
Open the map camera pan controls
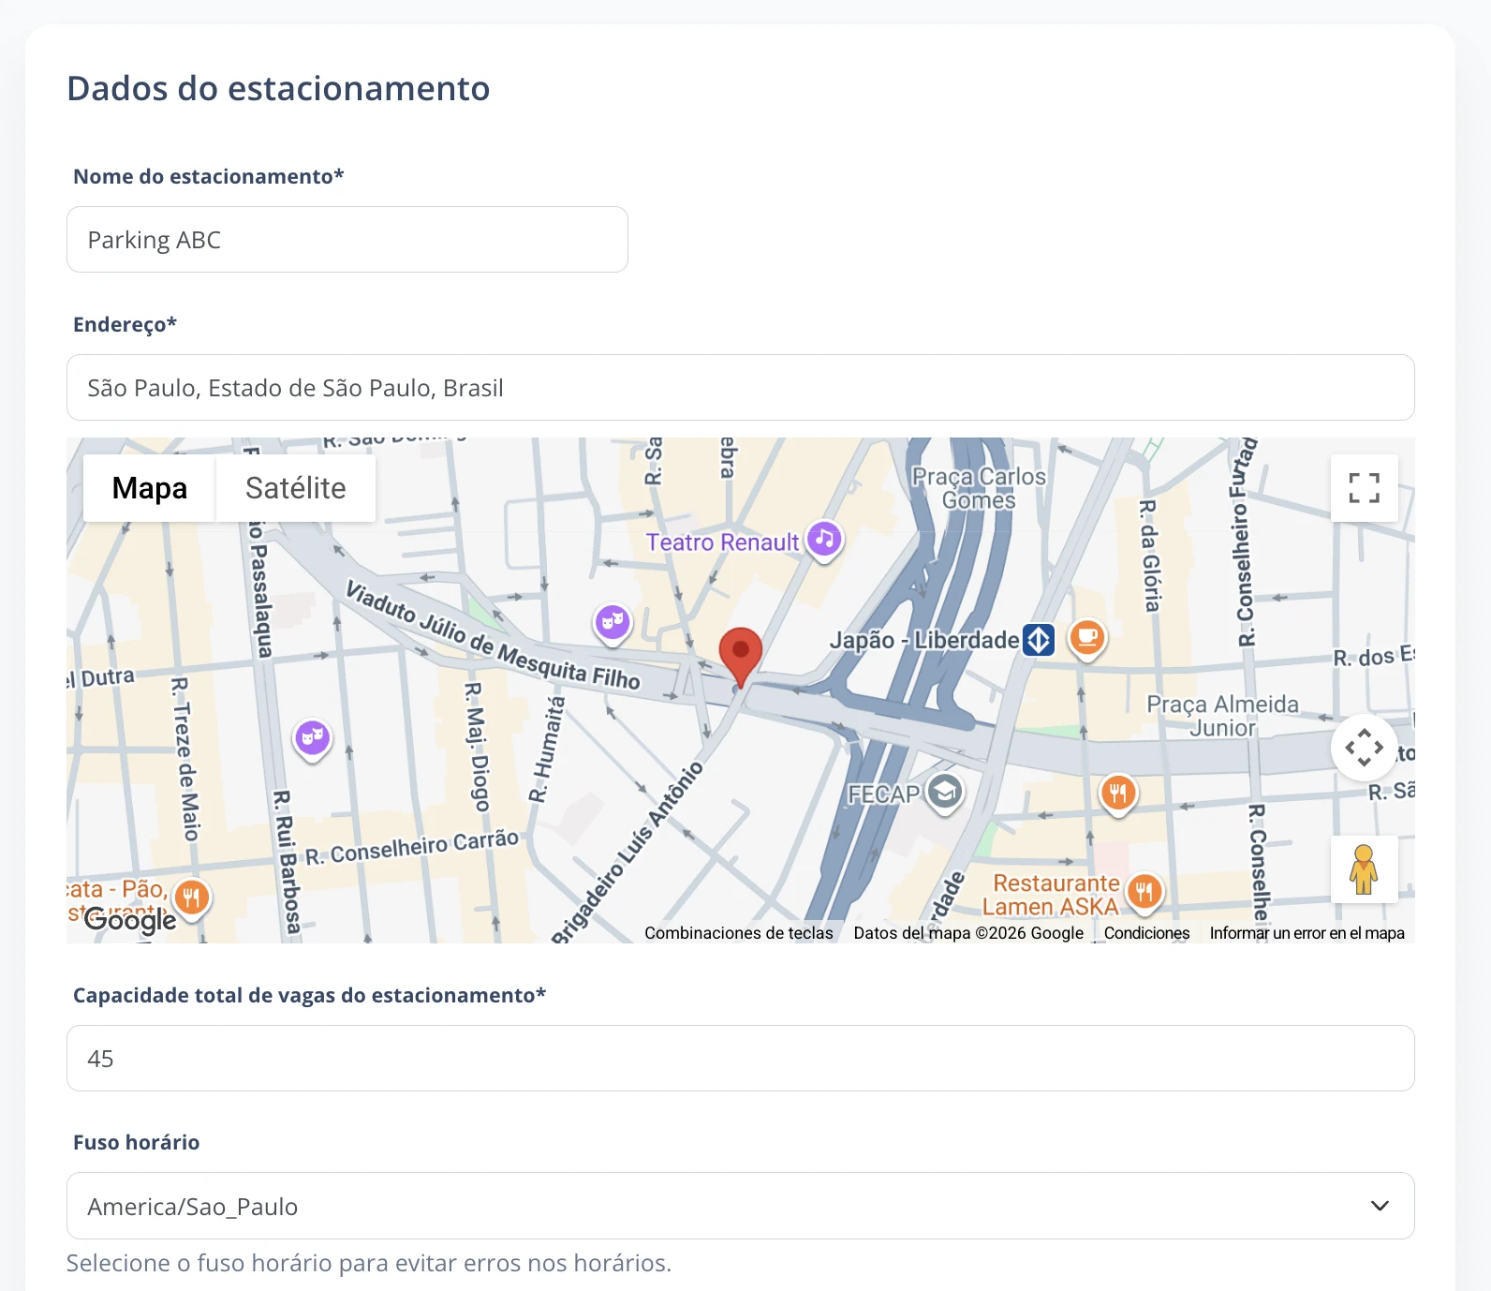pyautogui.click(x=1364, y=748)
